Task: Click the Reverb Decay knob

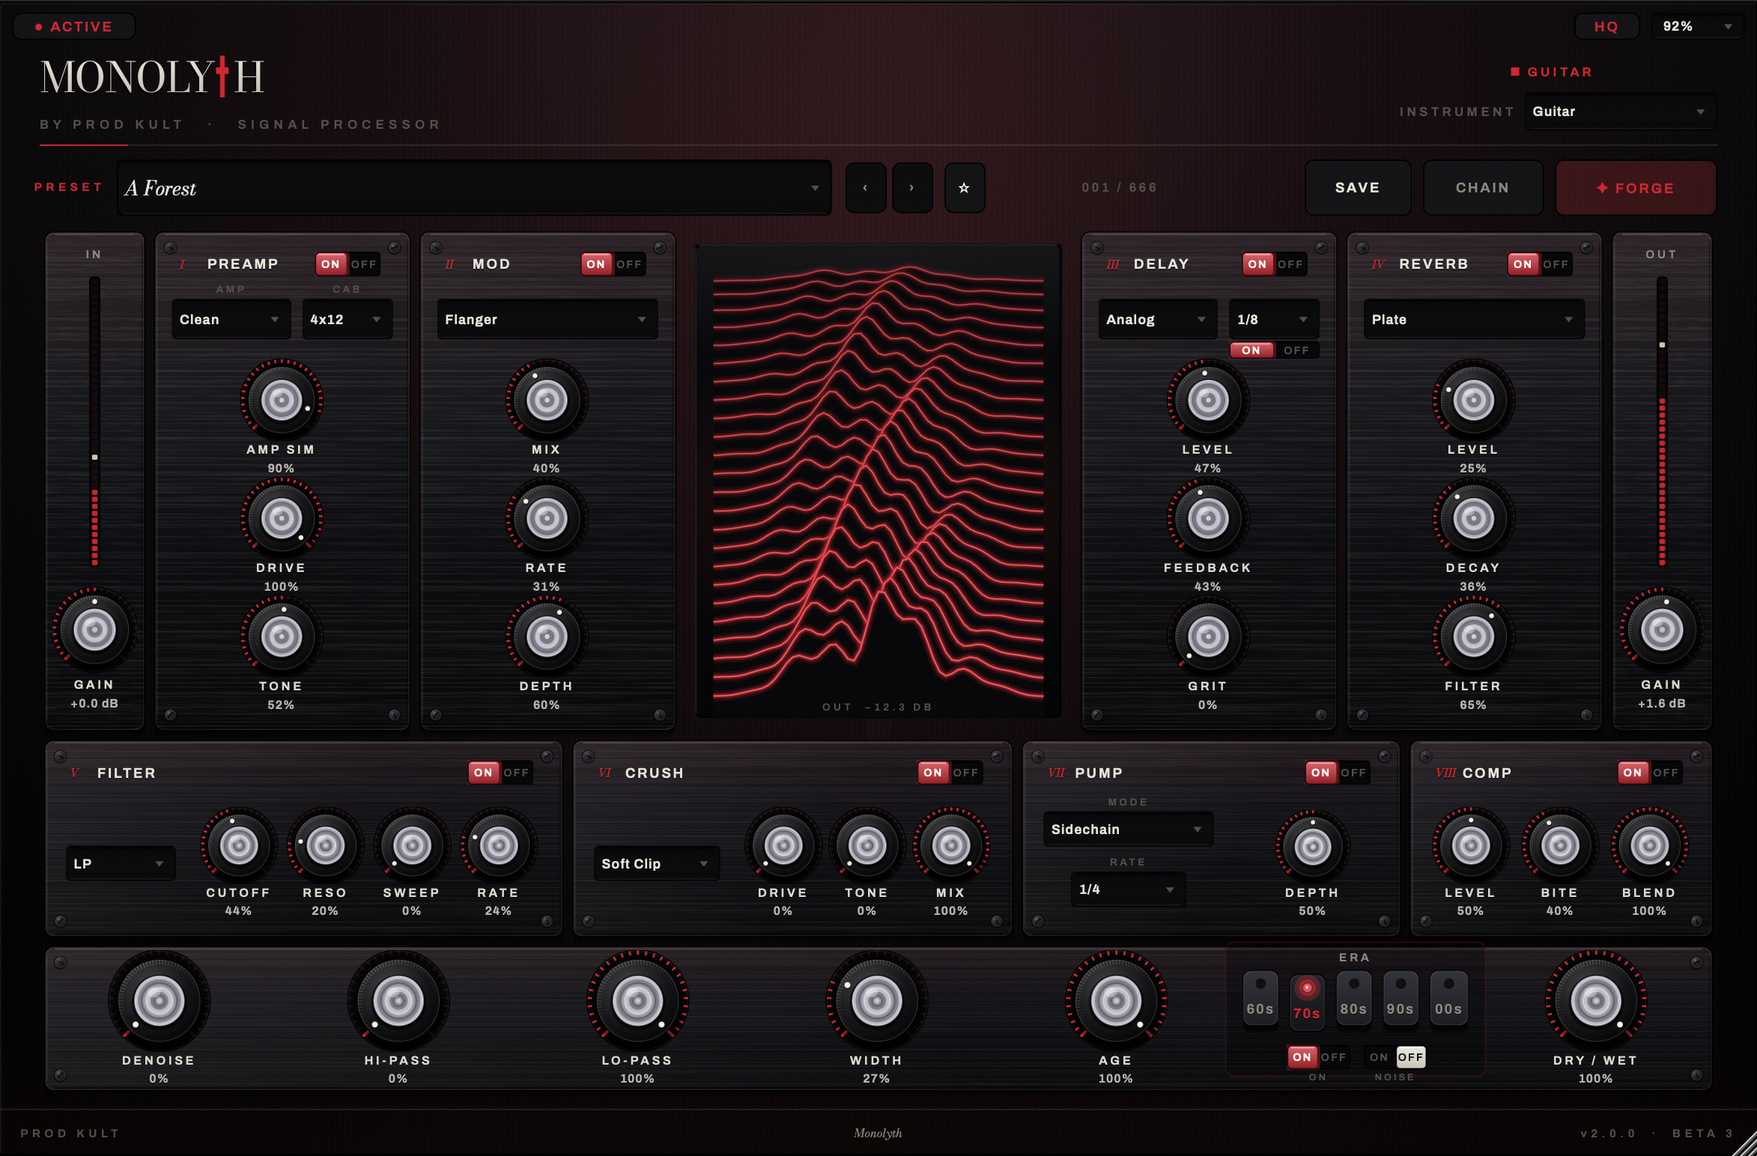Action: point(1473,518)
